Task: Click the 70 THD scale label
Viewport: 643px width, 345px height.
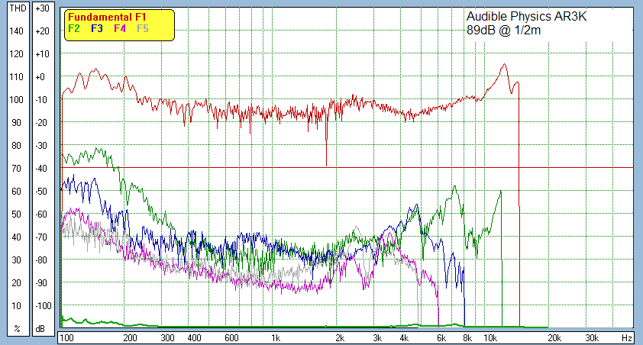Action: [16, 169]
